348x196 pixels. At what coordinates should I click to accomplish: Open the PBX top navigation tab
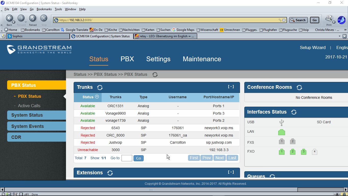[x=127, y=59]
